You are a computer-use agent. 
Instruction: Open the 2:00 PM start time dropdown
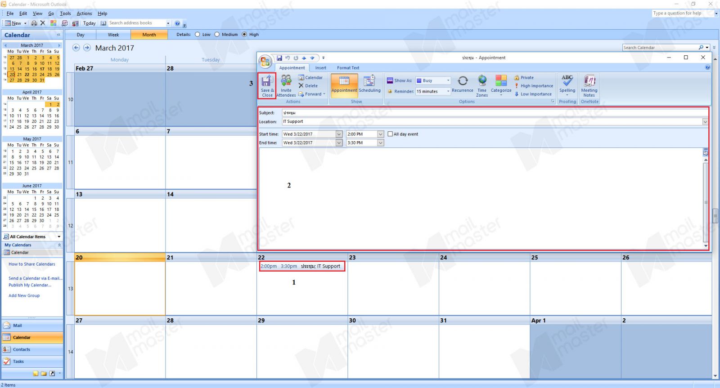click(x=380, y=134)
